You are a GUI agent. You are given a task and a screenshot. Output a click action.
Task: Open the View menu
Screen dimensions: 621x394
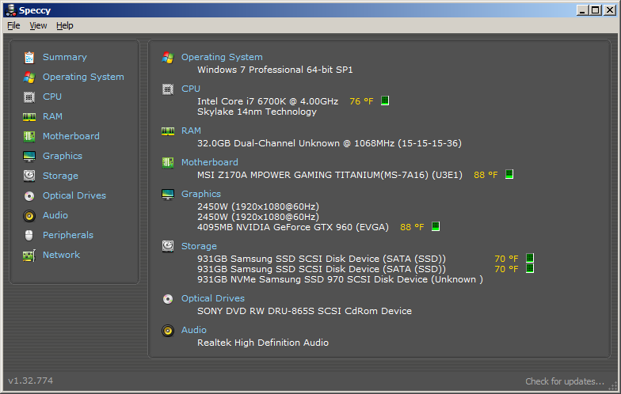[x=38, y=25]
